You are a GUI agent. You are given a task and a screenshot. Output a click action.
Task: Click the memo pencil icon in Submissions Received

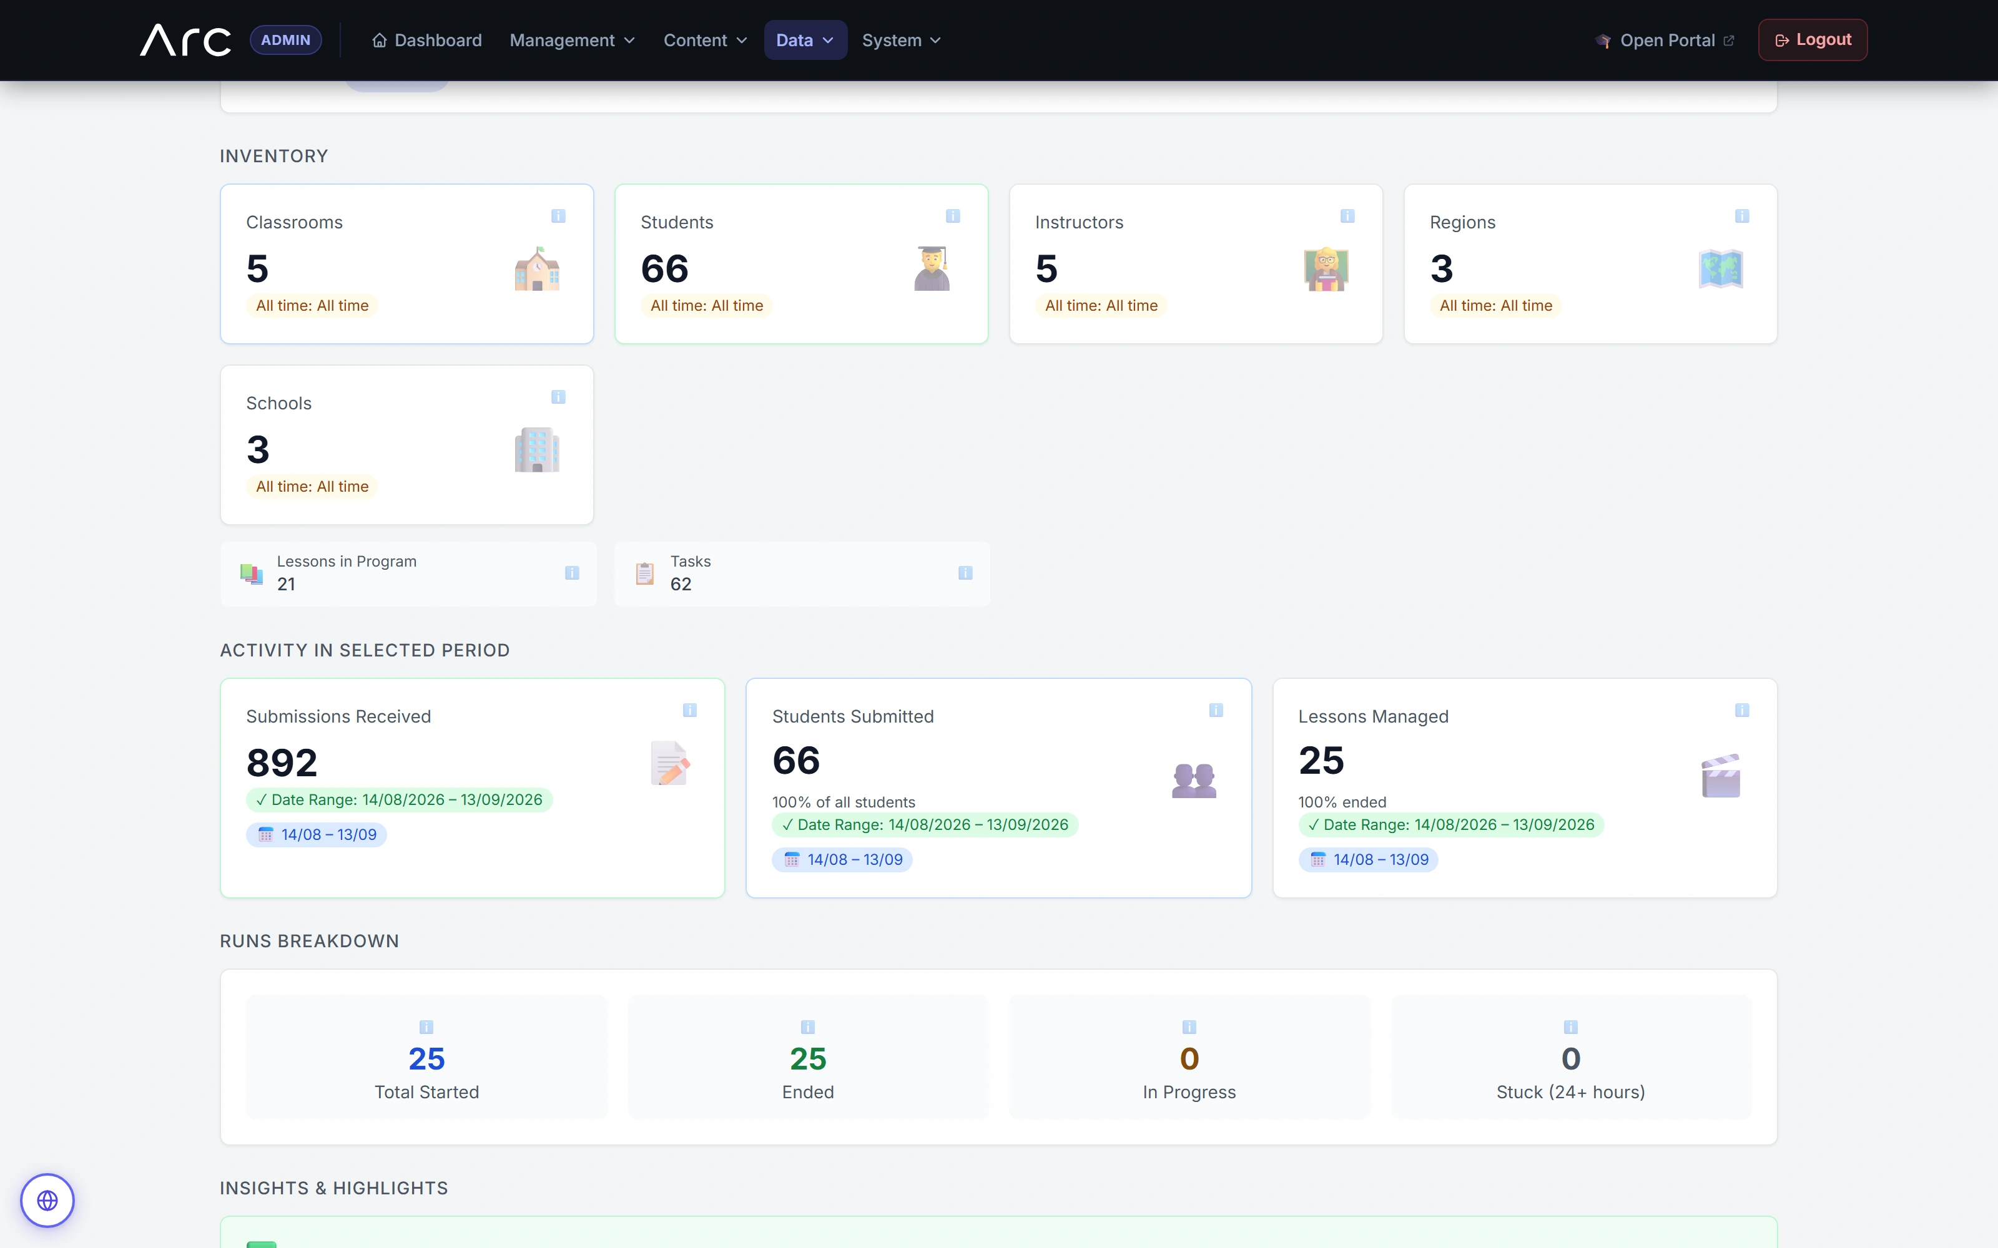[x=669, y=763]
